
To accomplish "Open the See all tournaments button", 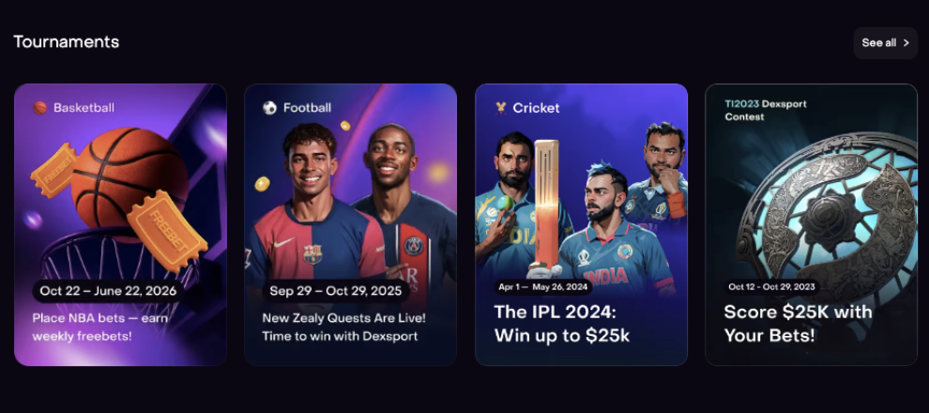I will [885, 42].
